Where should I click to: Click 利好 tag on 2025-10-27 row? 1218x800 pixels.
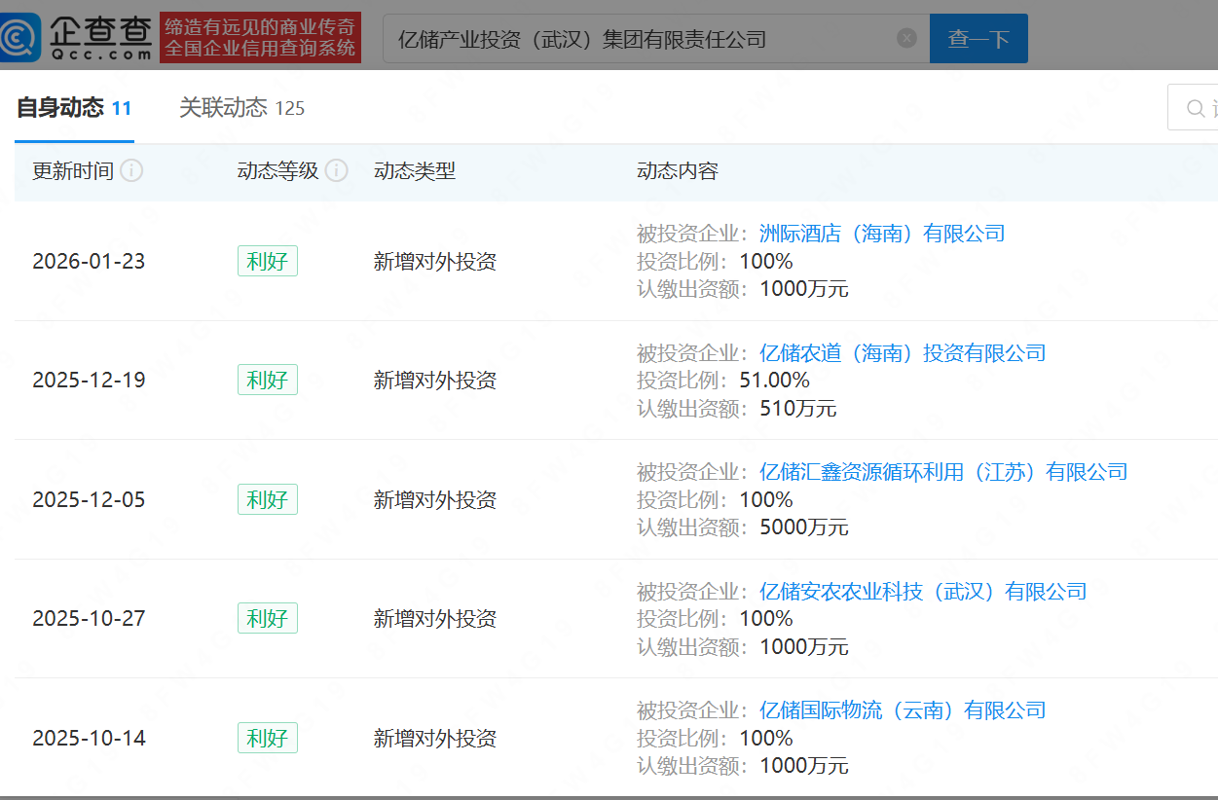coord(267,618)
